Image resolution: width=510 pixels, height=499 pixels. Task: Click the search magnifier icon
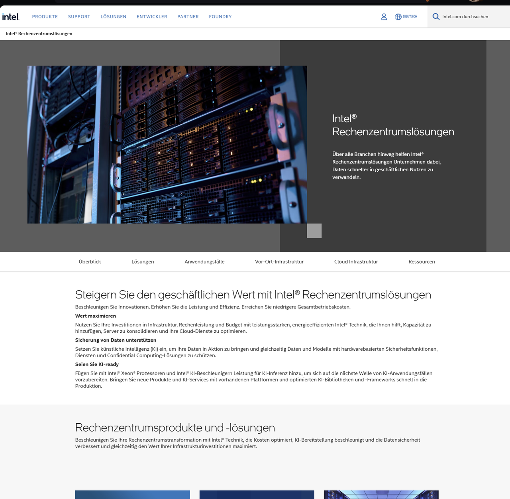[436, 17]
